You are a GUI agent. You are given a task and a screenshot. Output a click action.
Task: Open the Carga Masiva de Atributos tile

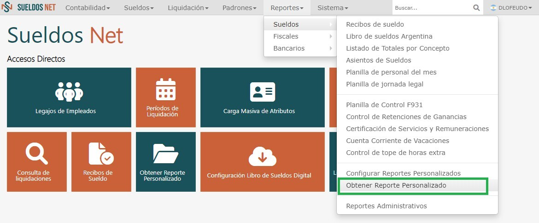pos(263,97)
